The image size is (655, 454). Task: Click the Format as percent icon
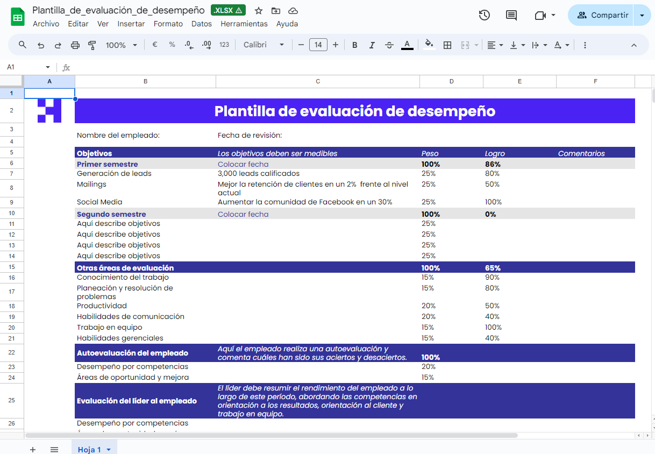(x=172, y=45)
